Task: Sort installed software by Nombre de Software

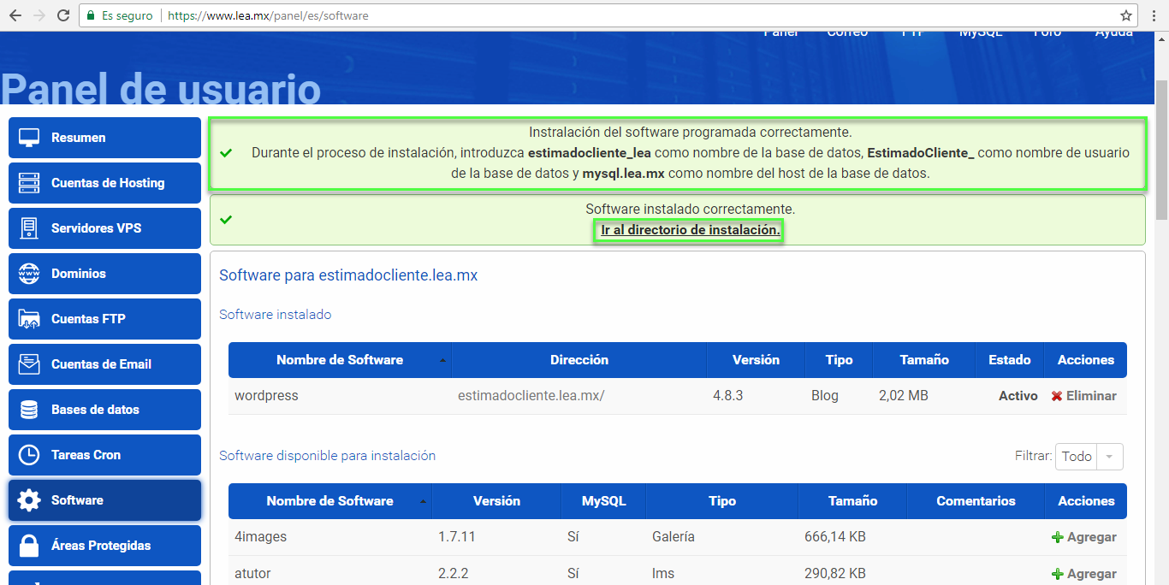Action: 340,360
